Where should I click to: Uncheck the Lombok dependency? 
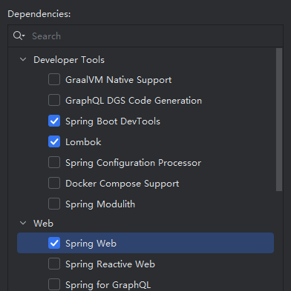(x=54, y=141)
